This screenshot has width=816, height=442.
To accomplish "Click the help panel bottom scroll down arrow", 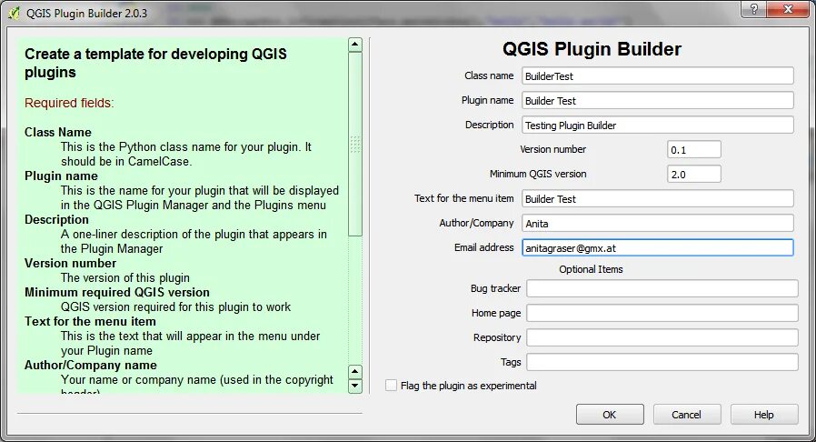I will tap(355, 386).
